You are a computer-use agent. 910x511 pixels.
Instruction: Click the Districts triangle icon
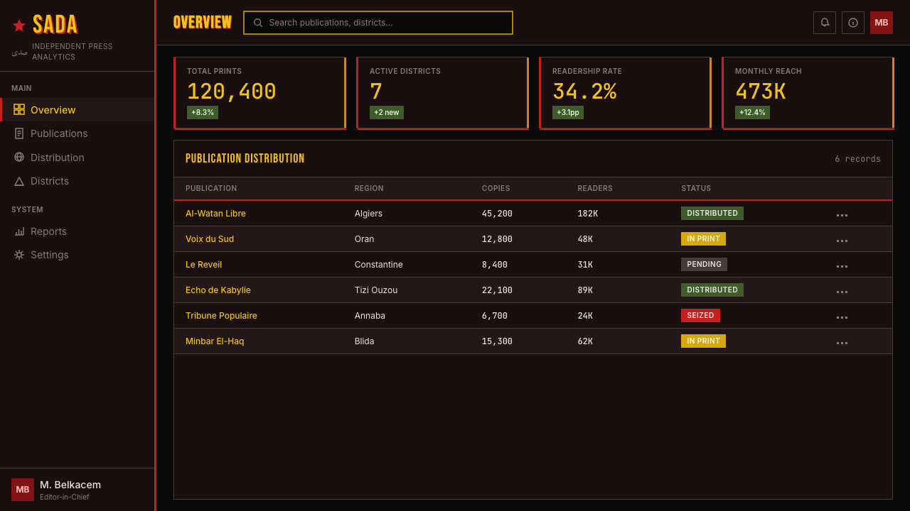click(19, 181)
